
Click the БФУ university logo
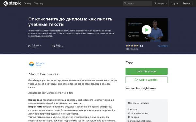click(x=31, y=64)
